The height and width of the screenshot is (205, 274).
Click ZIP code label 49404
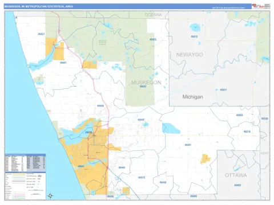(x=194, y=196)
